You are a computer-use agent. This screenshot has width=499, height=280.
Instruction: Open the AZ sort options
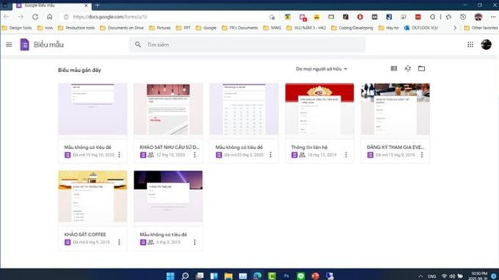pyautogui.click(x=408, y=68)
